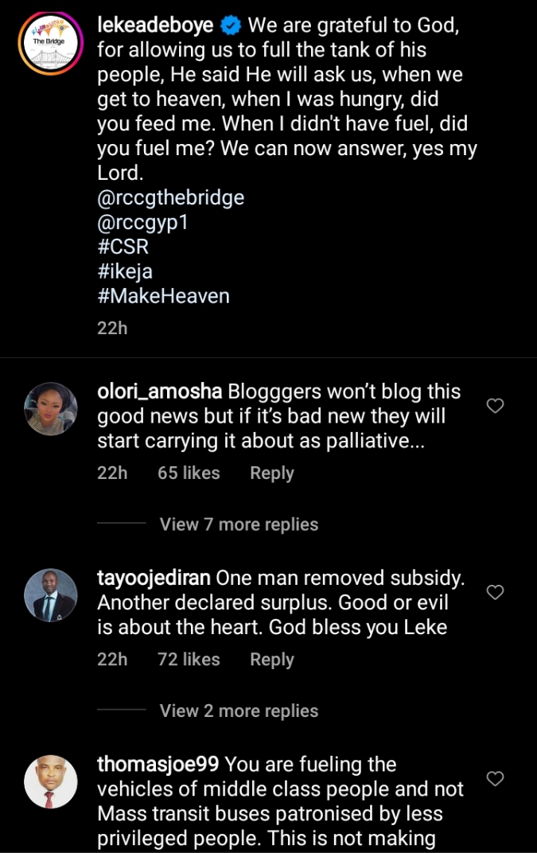The width and height of the screenshot is (537, 853).
Task: Tap the heart beside thomasjoe99's comment
Action: (495, 779)
